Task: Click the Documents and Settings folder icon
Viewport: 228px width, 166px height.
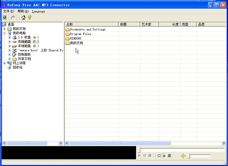Action: click(67, 30)
